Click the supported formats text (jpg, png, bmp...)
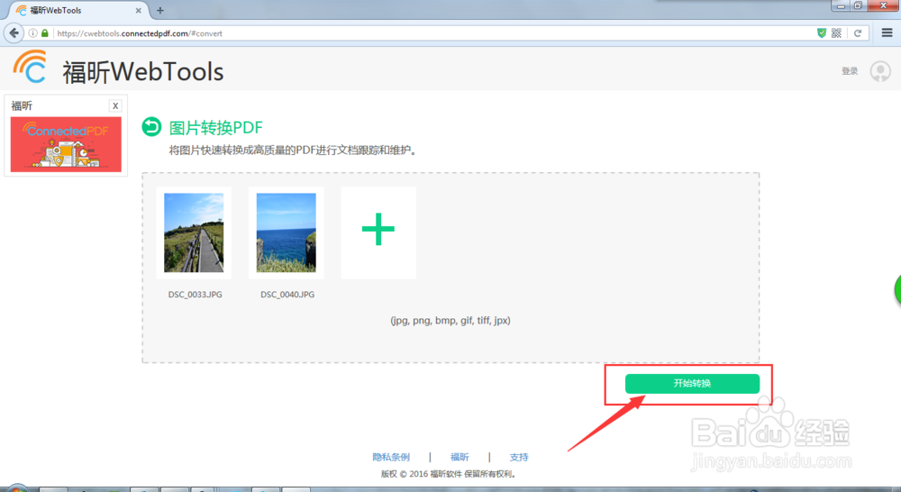The width and height of the screenshot is (901, 492). click(x=450, y=320)
